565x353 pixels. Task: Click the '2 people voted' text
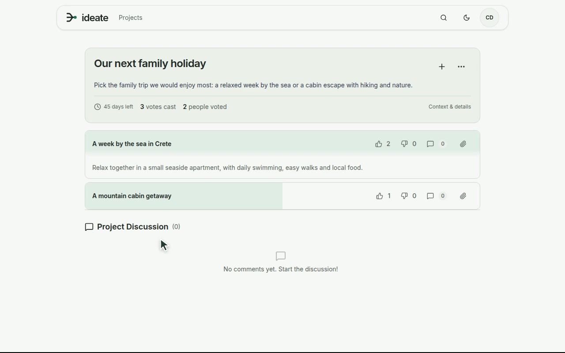click(205, 107)
